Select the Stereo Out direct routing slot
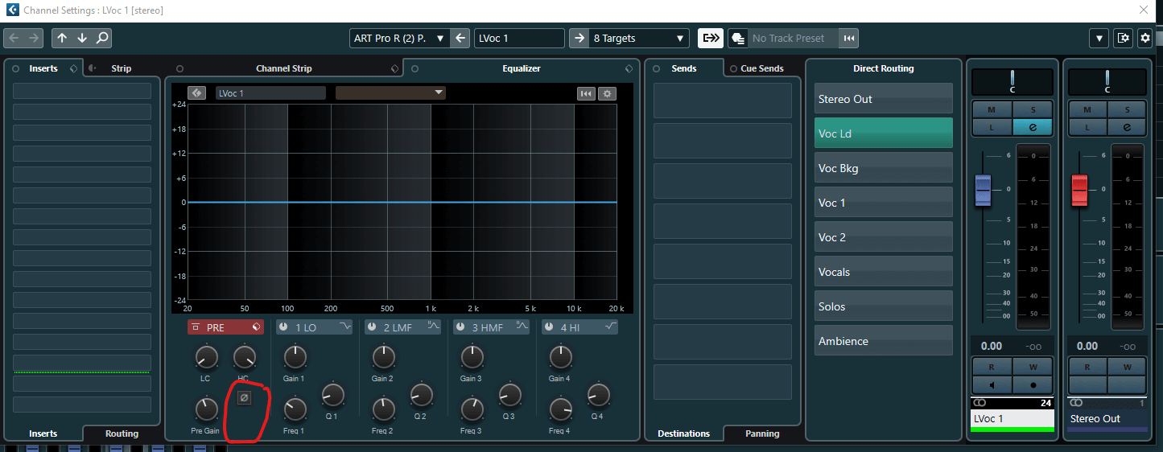1163x452 pixels. 883,99
